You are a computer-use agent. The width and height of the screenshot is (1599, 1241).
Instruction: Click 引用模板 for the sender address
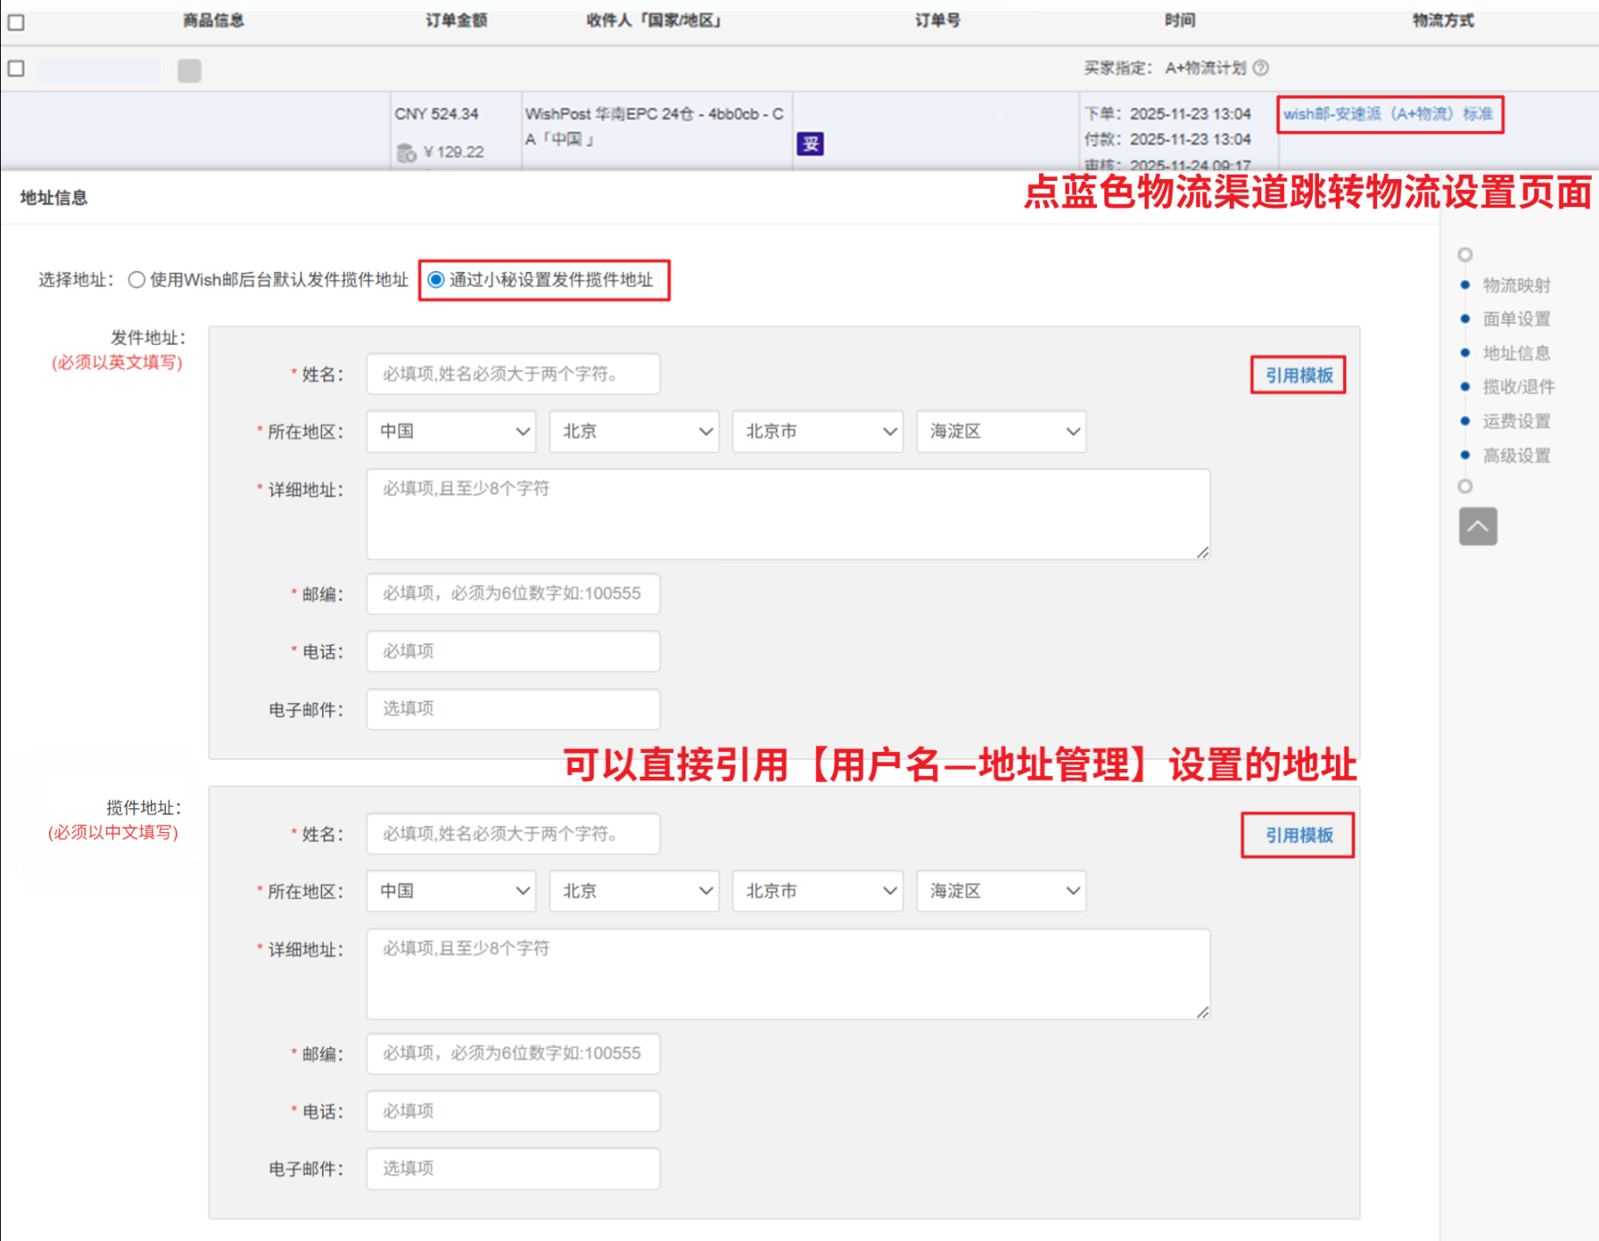pyautogui.click(x=1298, y=376)
